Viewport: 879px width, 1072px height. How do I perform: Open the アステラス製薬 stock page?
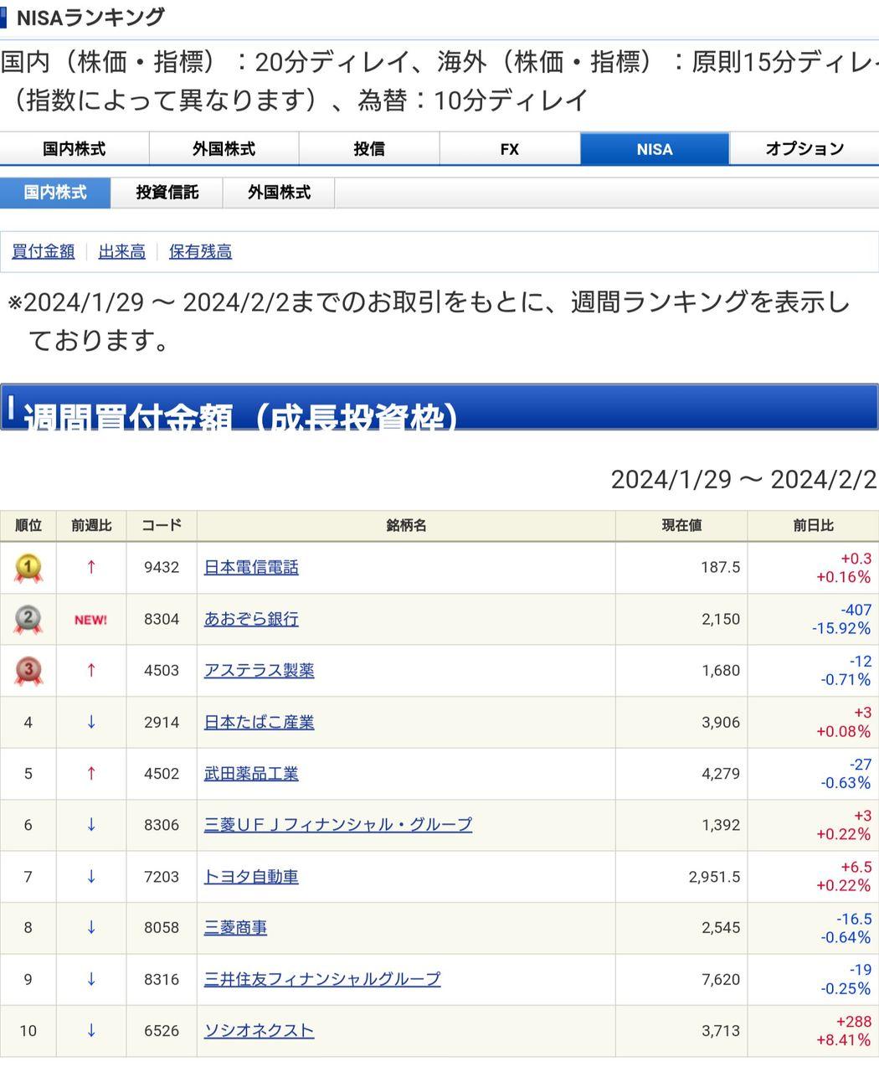click(260, 670)
